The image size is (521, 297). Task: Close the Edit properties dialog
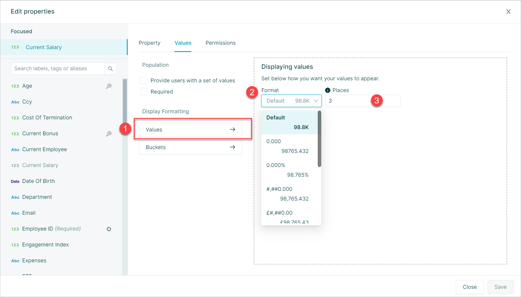[x=508, y=12]
